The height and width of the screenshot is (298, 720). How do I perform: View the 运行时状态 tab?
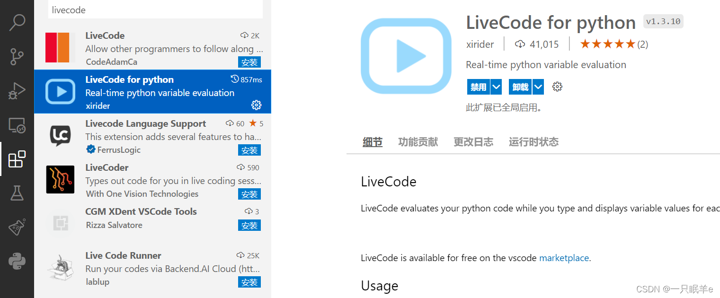[533, 141]
